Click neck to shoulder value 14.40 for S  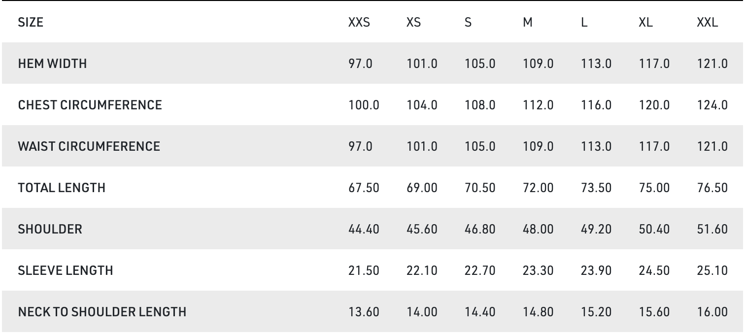(480, 312)
